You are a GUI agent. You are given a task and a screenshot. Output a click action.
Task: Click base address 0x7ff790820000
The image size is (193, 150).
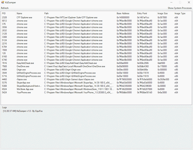coord(124,79)
